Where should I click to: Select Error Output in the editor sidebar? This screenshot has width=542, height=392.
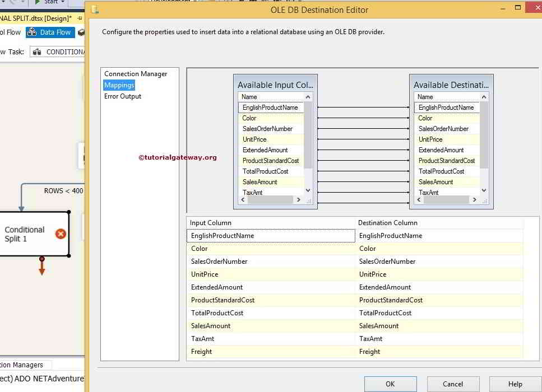pos(122,96)
